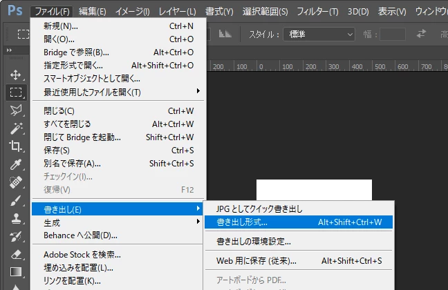
Task: Open the イメージ(I) menu
Action: point(133,12)
